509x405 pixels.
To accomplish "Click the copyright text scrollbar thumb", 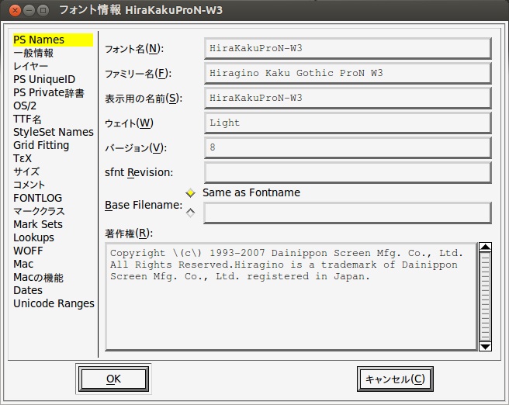I will coord(485,296).
